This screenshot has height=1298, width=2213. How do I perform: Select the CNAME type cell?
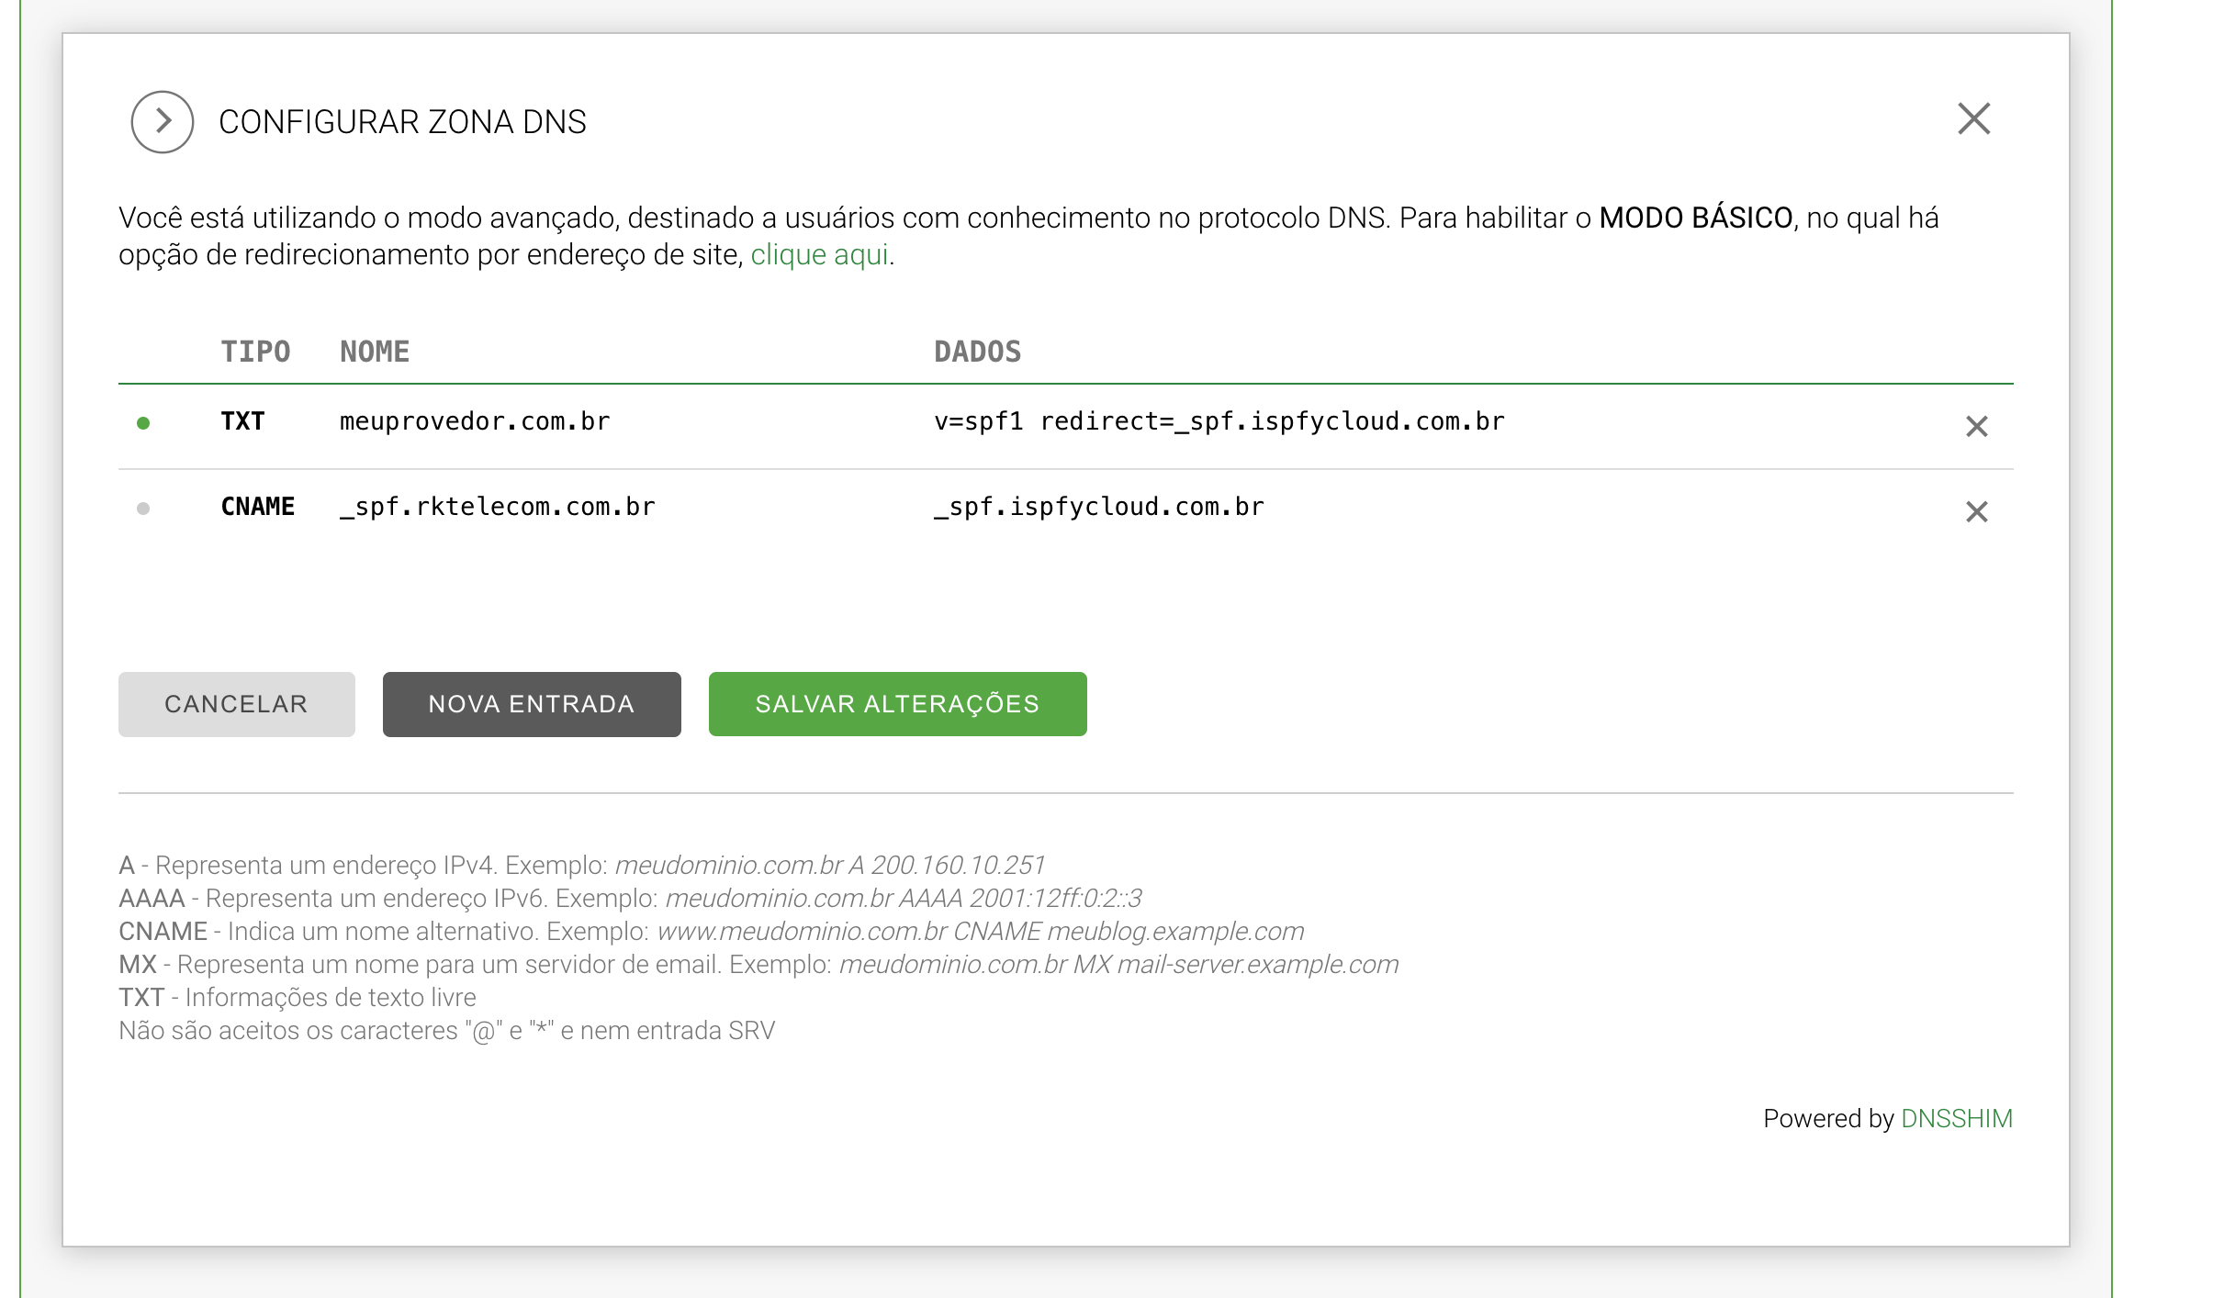coord(258,507)
